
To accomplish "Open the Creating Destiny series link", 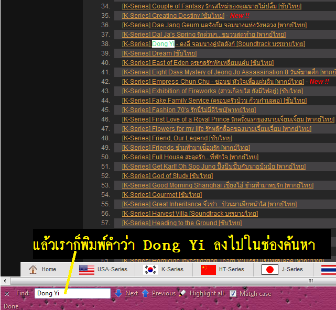I will point(173,16).
